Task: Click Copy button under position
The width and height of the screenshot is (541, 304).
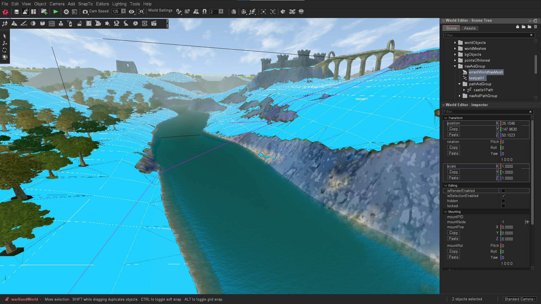Action: pyautogui.click(x=453, y=129)
